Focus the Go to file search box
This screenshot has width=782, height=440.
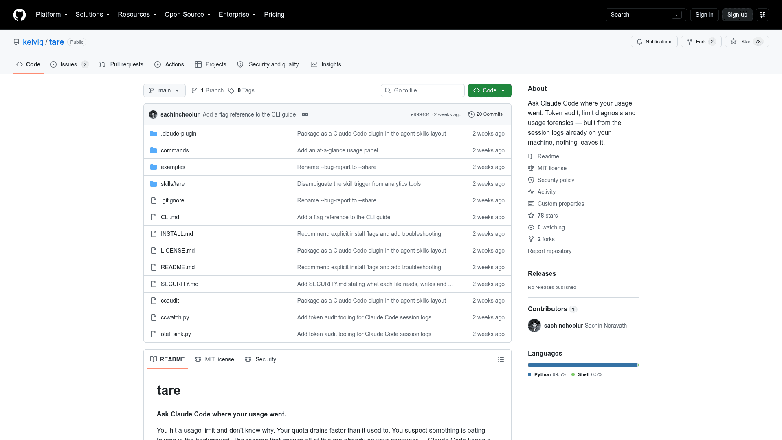[x=423, y=90]
